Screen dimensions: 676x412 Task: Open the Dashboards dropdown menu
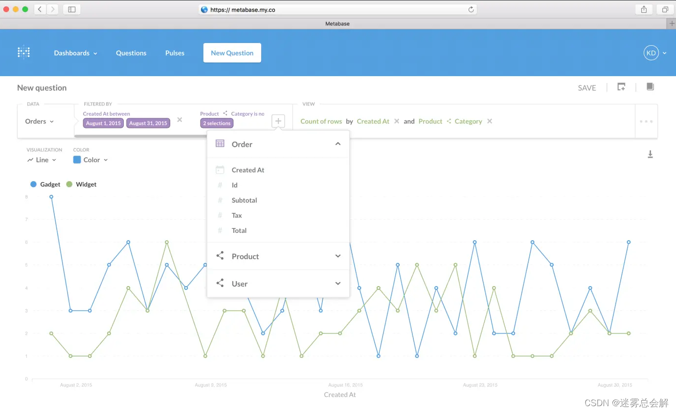coord(76,53)
